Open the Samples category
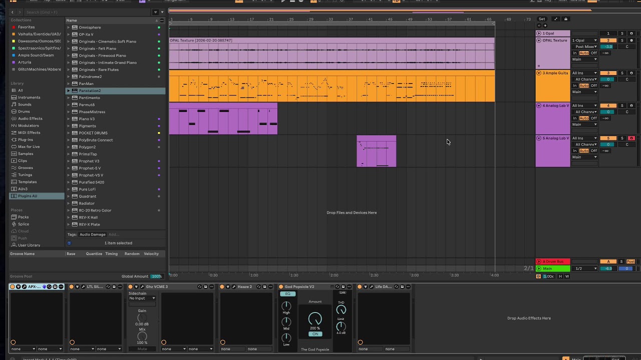Image resolution: width=641 pixels, height=360 pixels. click(26, 153)
